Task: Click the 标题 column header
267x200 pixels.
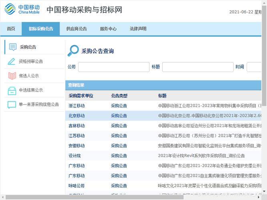Action: pyautogui.click(x=162, y=96)
